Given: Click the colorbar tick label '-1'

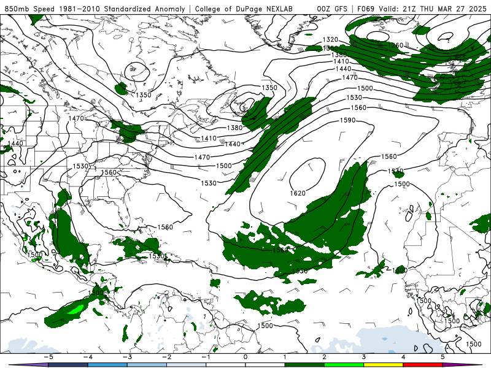Looking at the screenshot, I should click(x=206, y=357).
